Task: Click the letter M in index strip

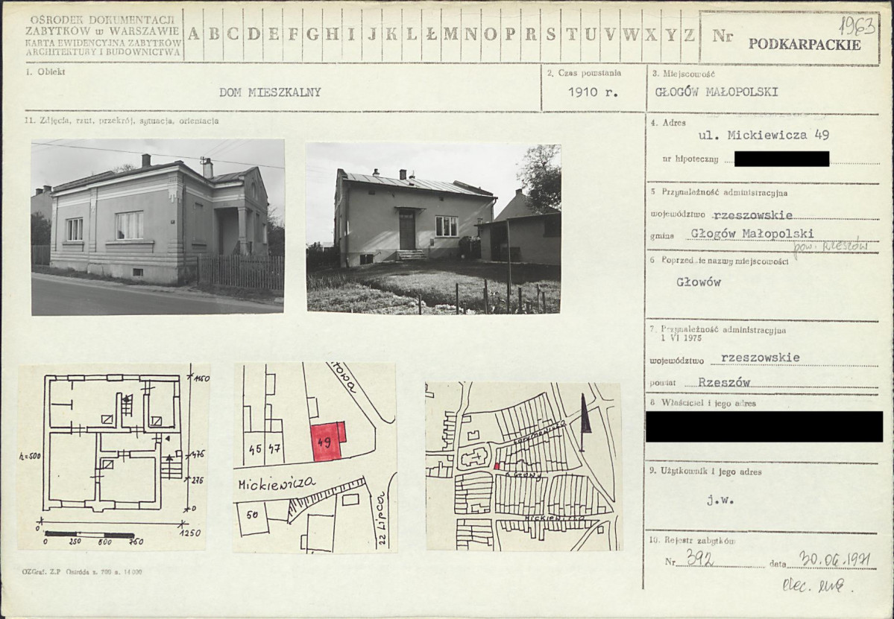Action: point(450,34)
